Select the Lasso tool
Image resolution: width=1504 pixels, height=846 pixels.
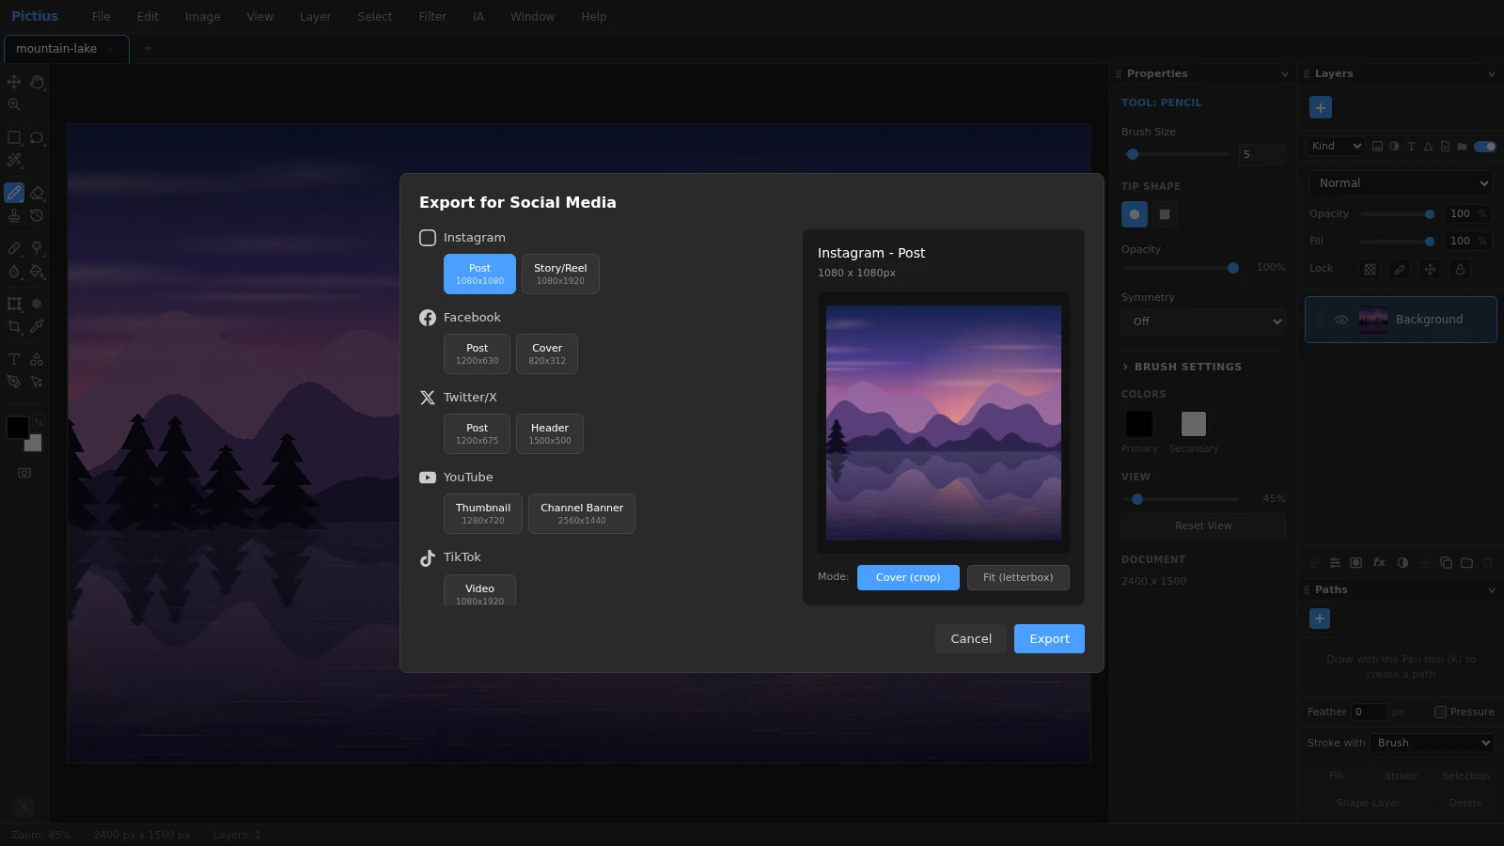(37, 137)
